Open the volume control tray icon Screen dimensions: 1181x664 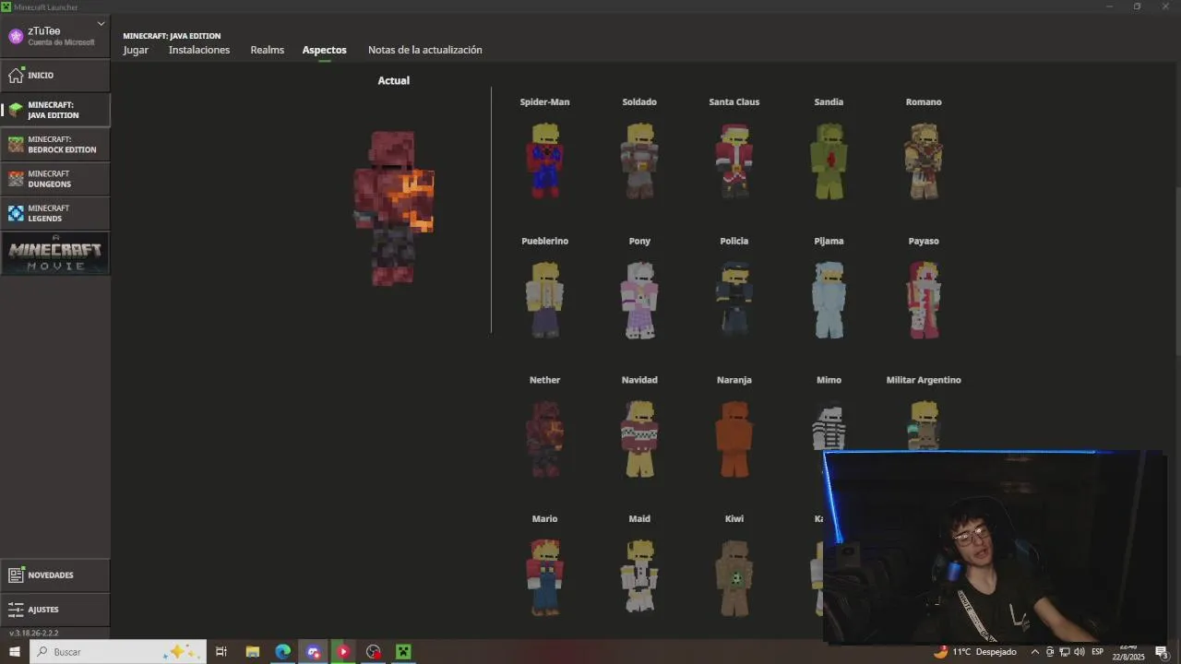[1079, 652]
